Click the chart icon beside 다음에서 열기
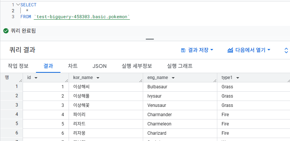Screen dimensions: 290x141 [x=230, y=50]
